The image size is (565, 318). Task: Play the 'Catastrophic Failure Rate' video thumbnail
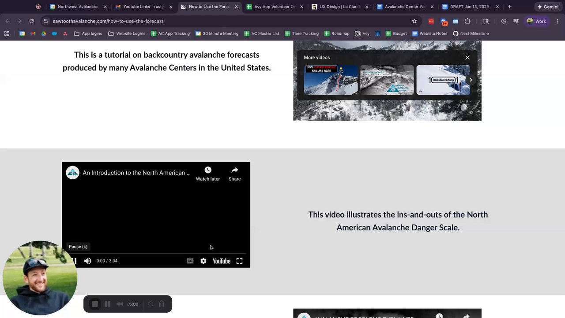[331, 80]
